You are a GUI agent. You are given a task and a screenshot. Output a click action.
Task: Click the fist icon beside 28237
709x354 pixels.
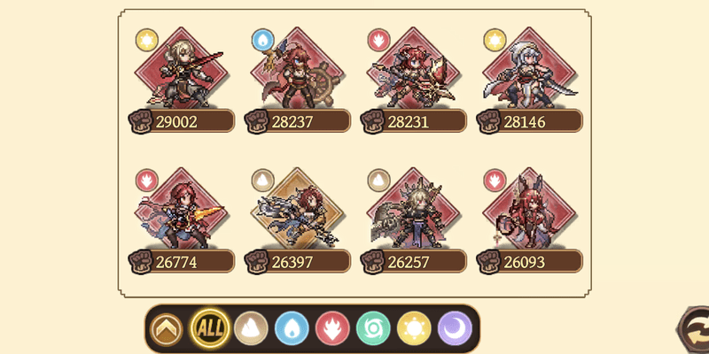[x=257, y=121]
